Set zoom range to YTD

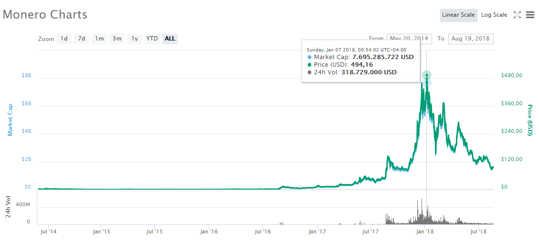[x=152, y=39]
